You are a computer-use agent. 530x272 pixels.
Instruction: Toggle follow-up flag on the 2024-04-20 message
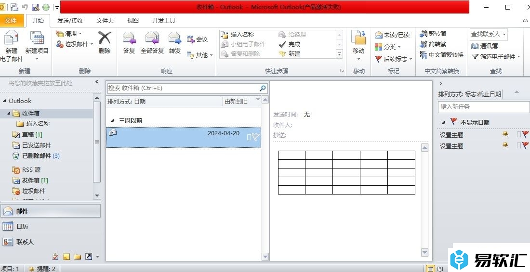pyautogui.click(x=256, y=137)
